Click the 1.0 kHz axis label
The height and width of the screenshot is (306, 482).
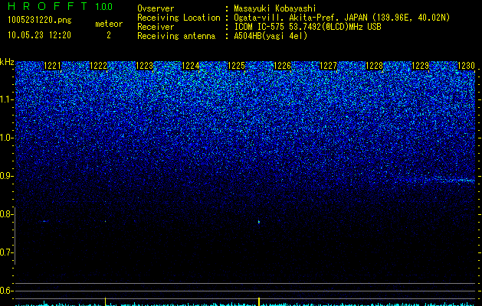coord(6,138)
